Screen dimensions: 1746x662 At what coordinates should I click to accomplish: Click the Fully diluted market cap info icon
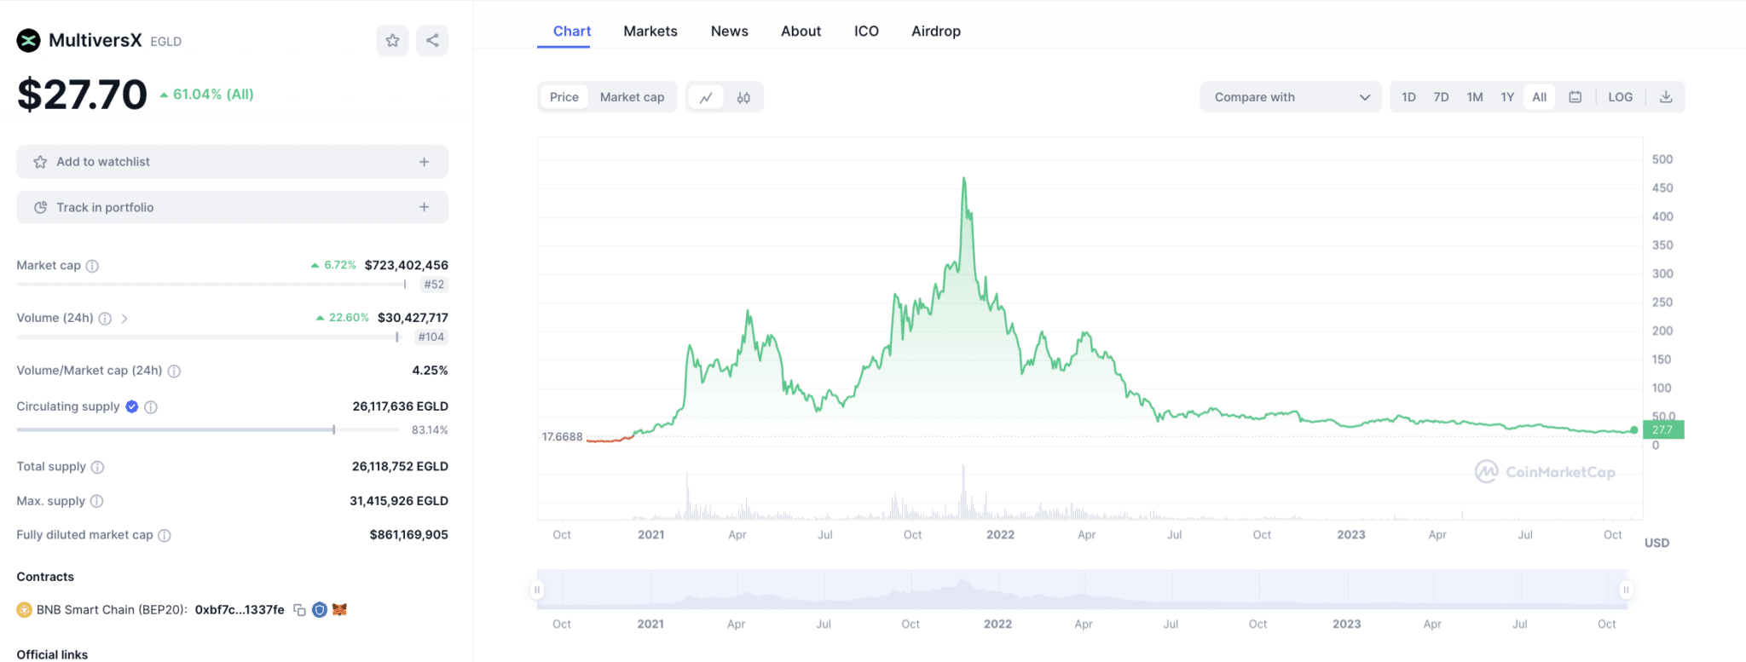pos(165,535)
